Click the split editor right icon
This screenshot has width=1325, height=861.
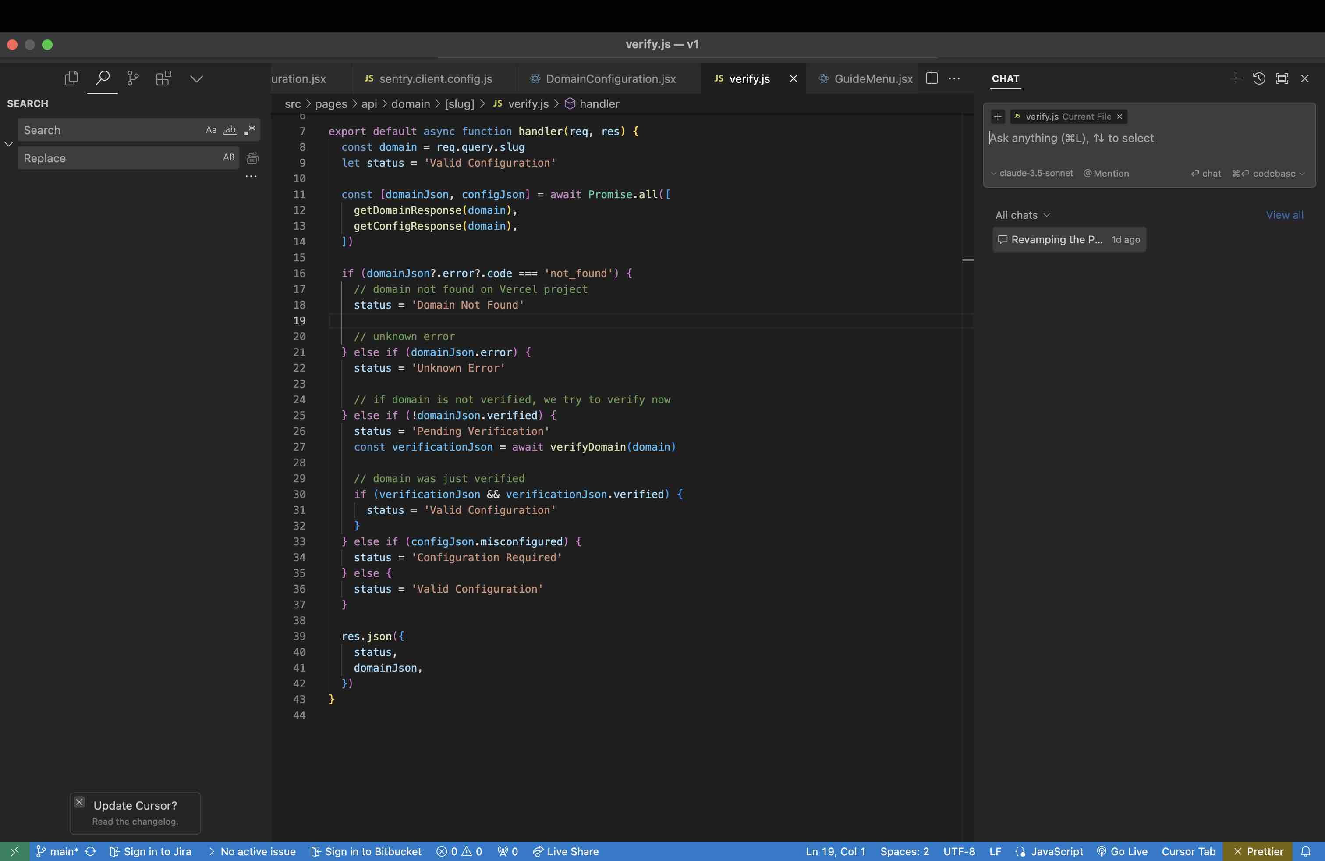tap(932, 78)
